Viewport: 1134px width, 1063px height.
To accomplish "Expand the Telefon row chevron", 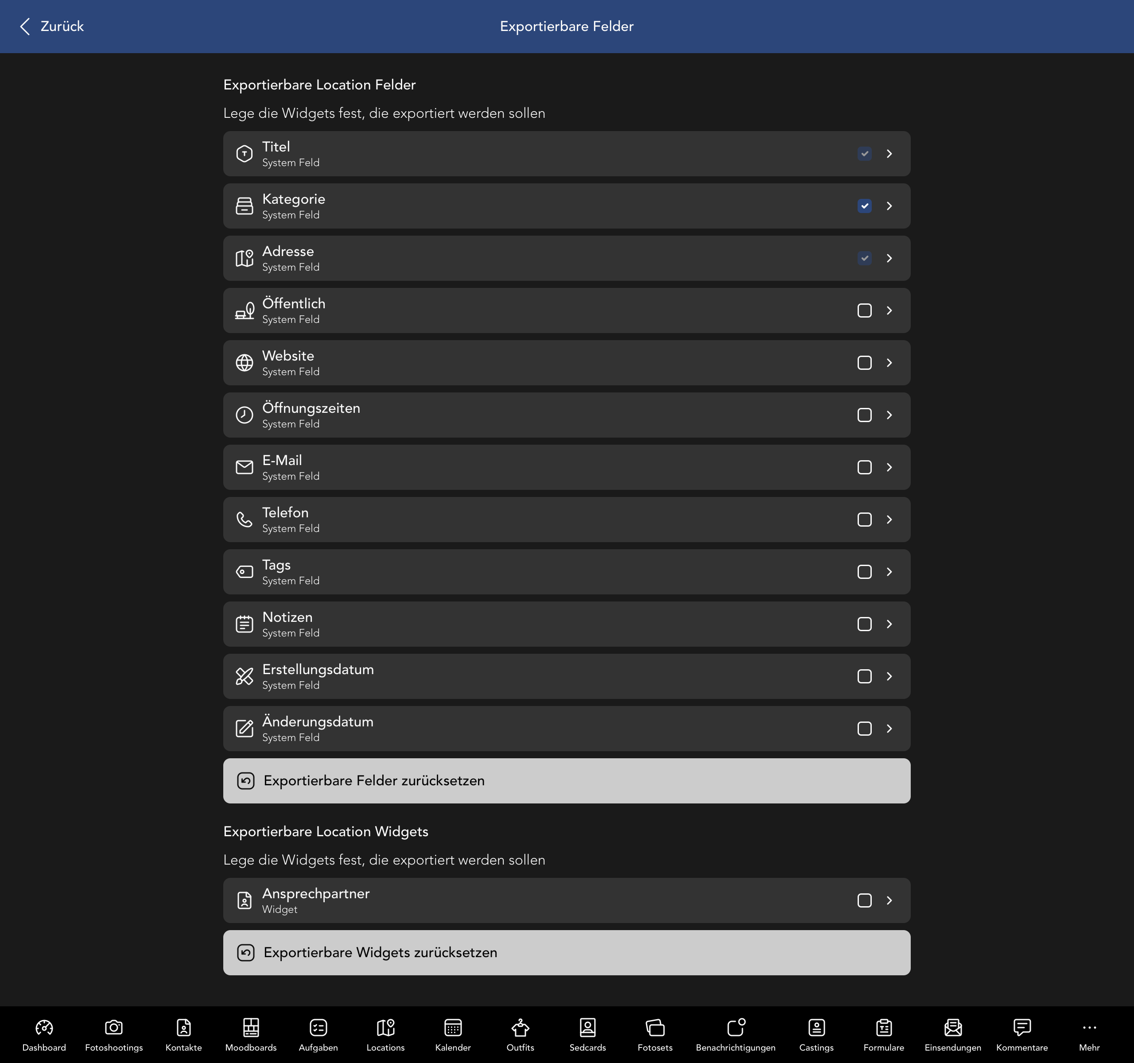I will 889,520.
